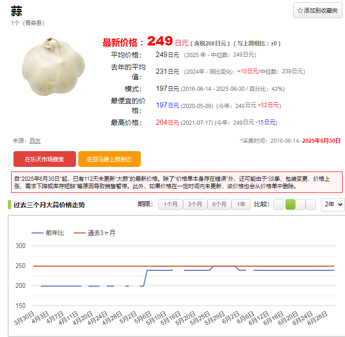This screenshot has width=345, height=337.
Task: Enable the fourth comparison box
Action: pyautogui.click(x=310, y=204)
